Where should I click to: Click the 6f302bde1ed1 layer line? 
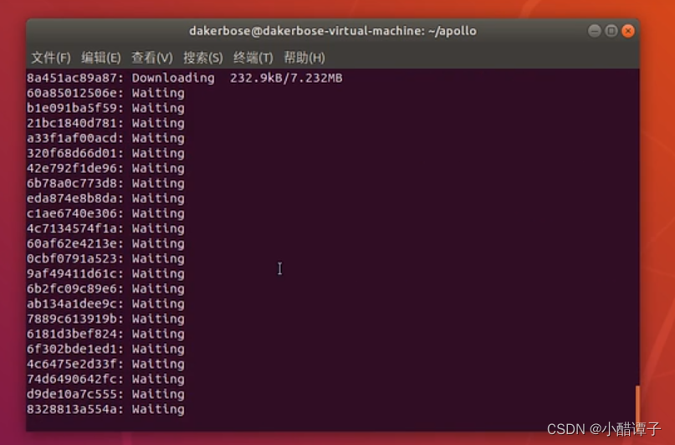point(105,349)
